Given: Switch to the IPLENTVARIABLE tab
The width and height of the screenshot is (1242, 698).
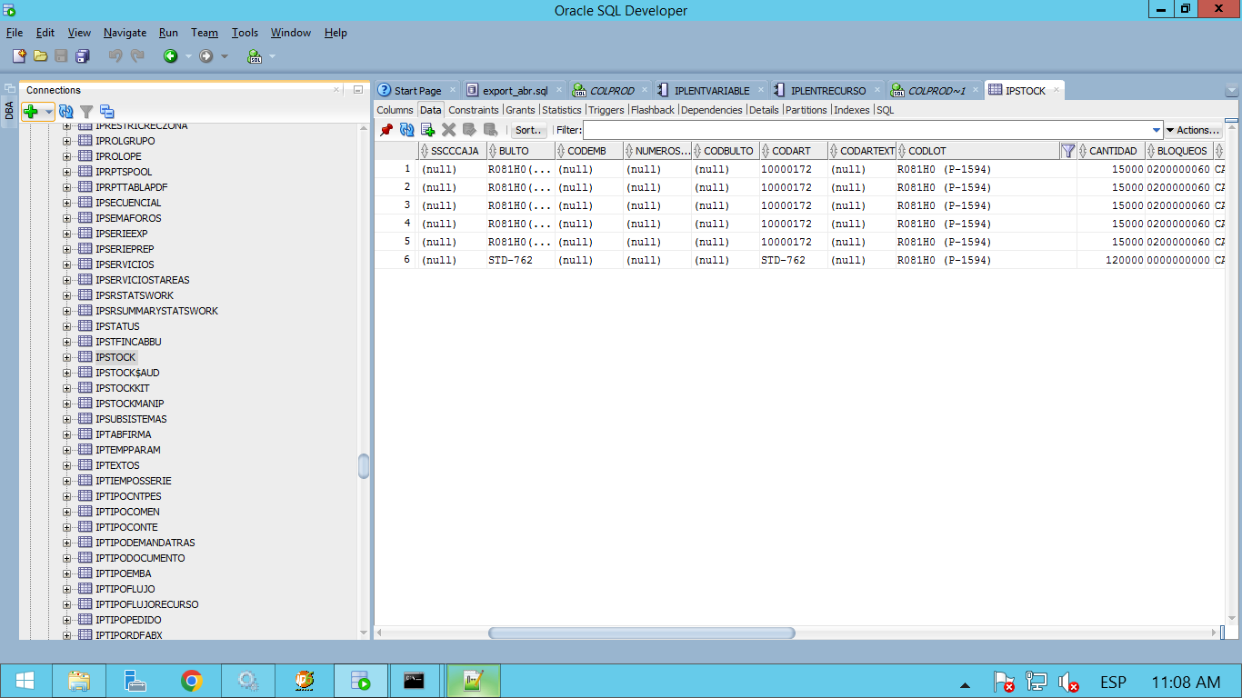Looking at the screenshot, I should pyautogui.click(x=712, y=91).
